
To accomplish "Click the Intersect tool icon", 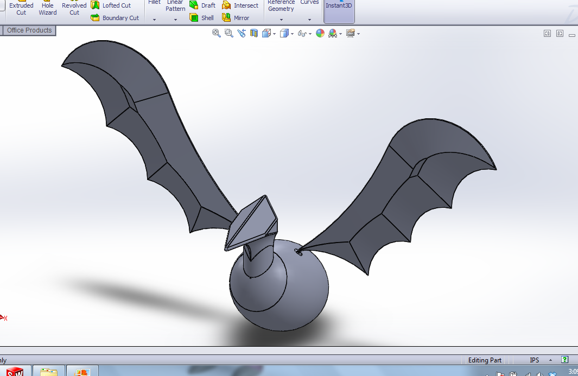I will tap(226, 5).
